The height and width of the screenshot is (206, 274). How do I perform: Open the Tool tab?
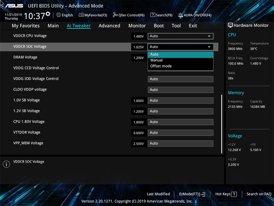coord(176,26)
